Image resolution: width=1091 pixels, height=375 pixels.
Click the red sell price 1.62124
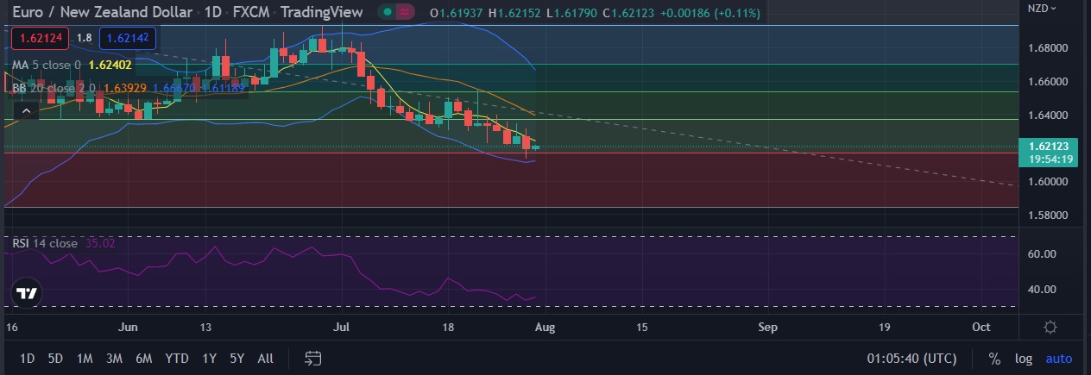(39, 38)
